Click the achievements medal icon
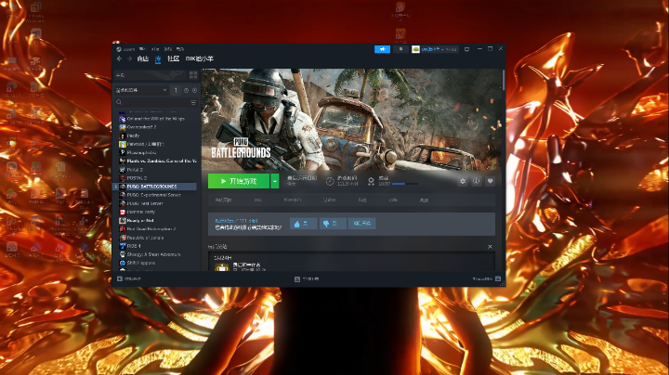The height and width of the screenshot is (375, 669). (371, 181)
